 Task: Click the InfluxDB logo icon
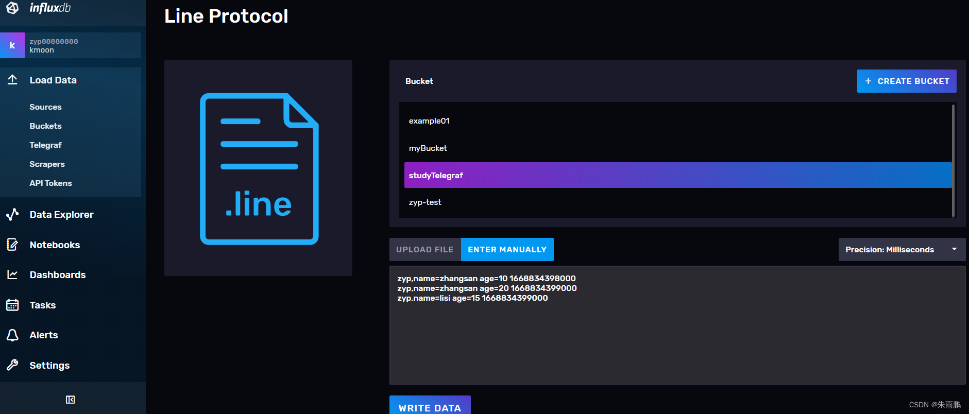(12, 8)
